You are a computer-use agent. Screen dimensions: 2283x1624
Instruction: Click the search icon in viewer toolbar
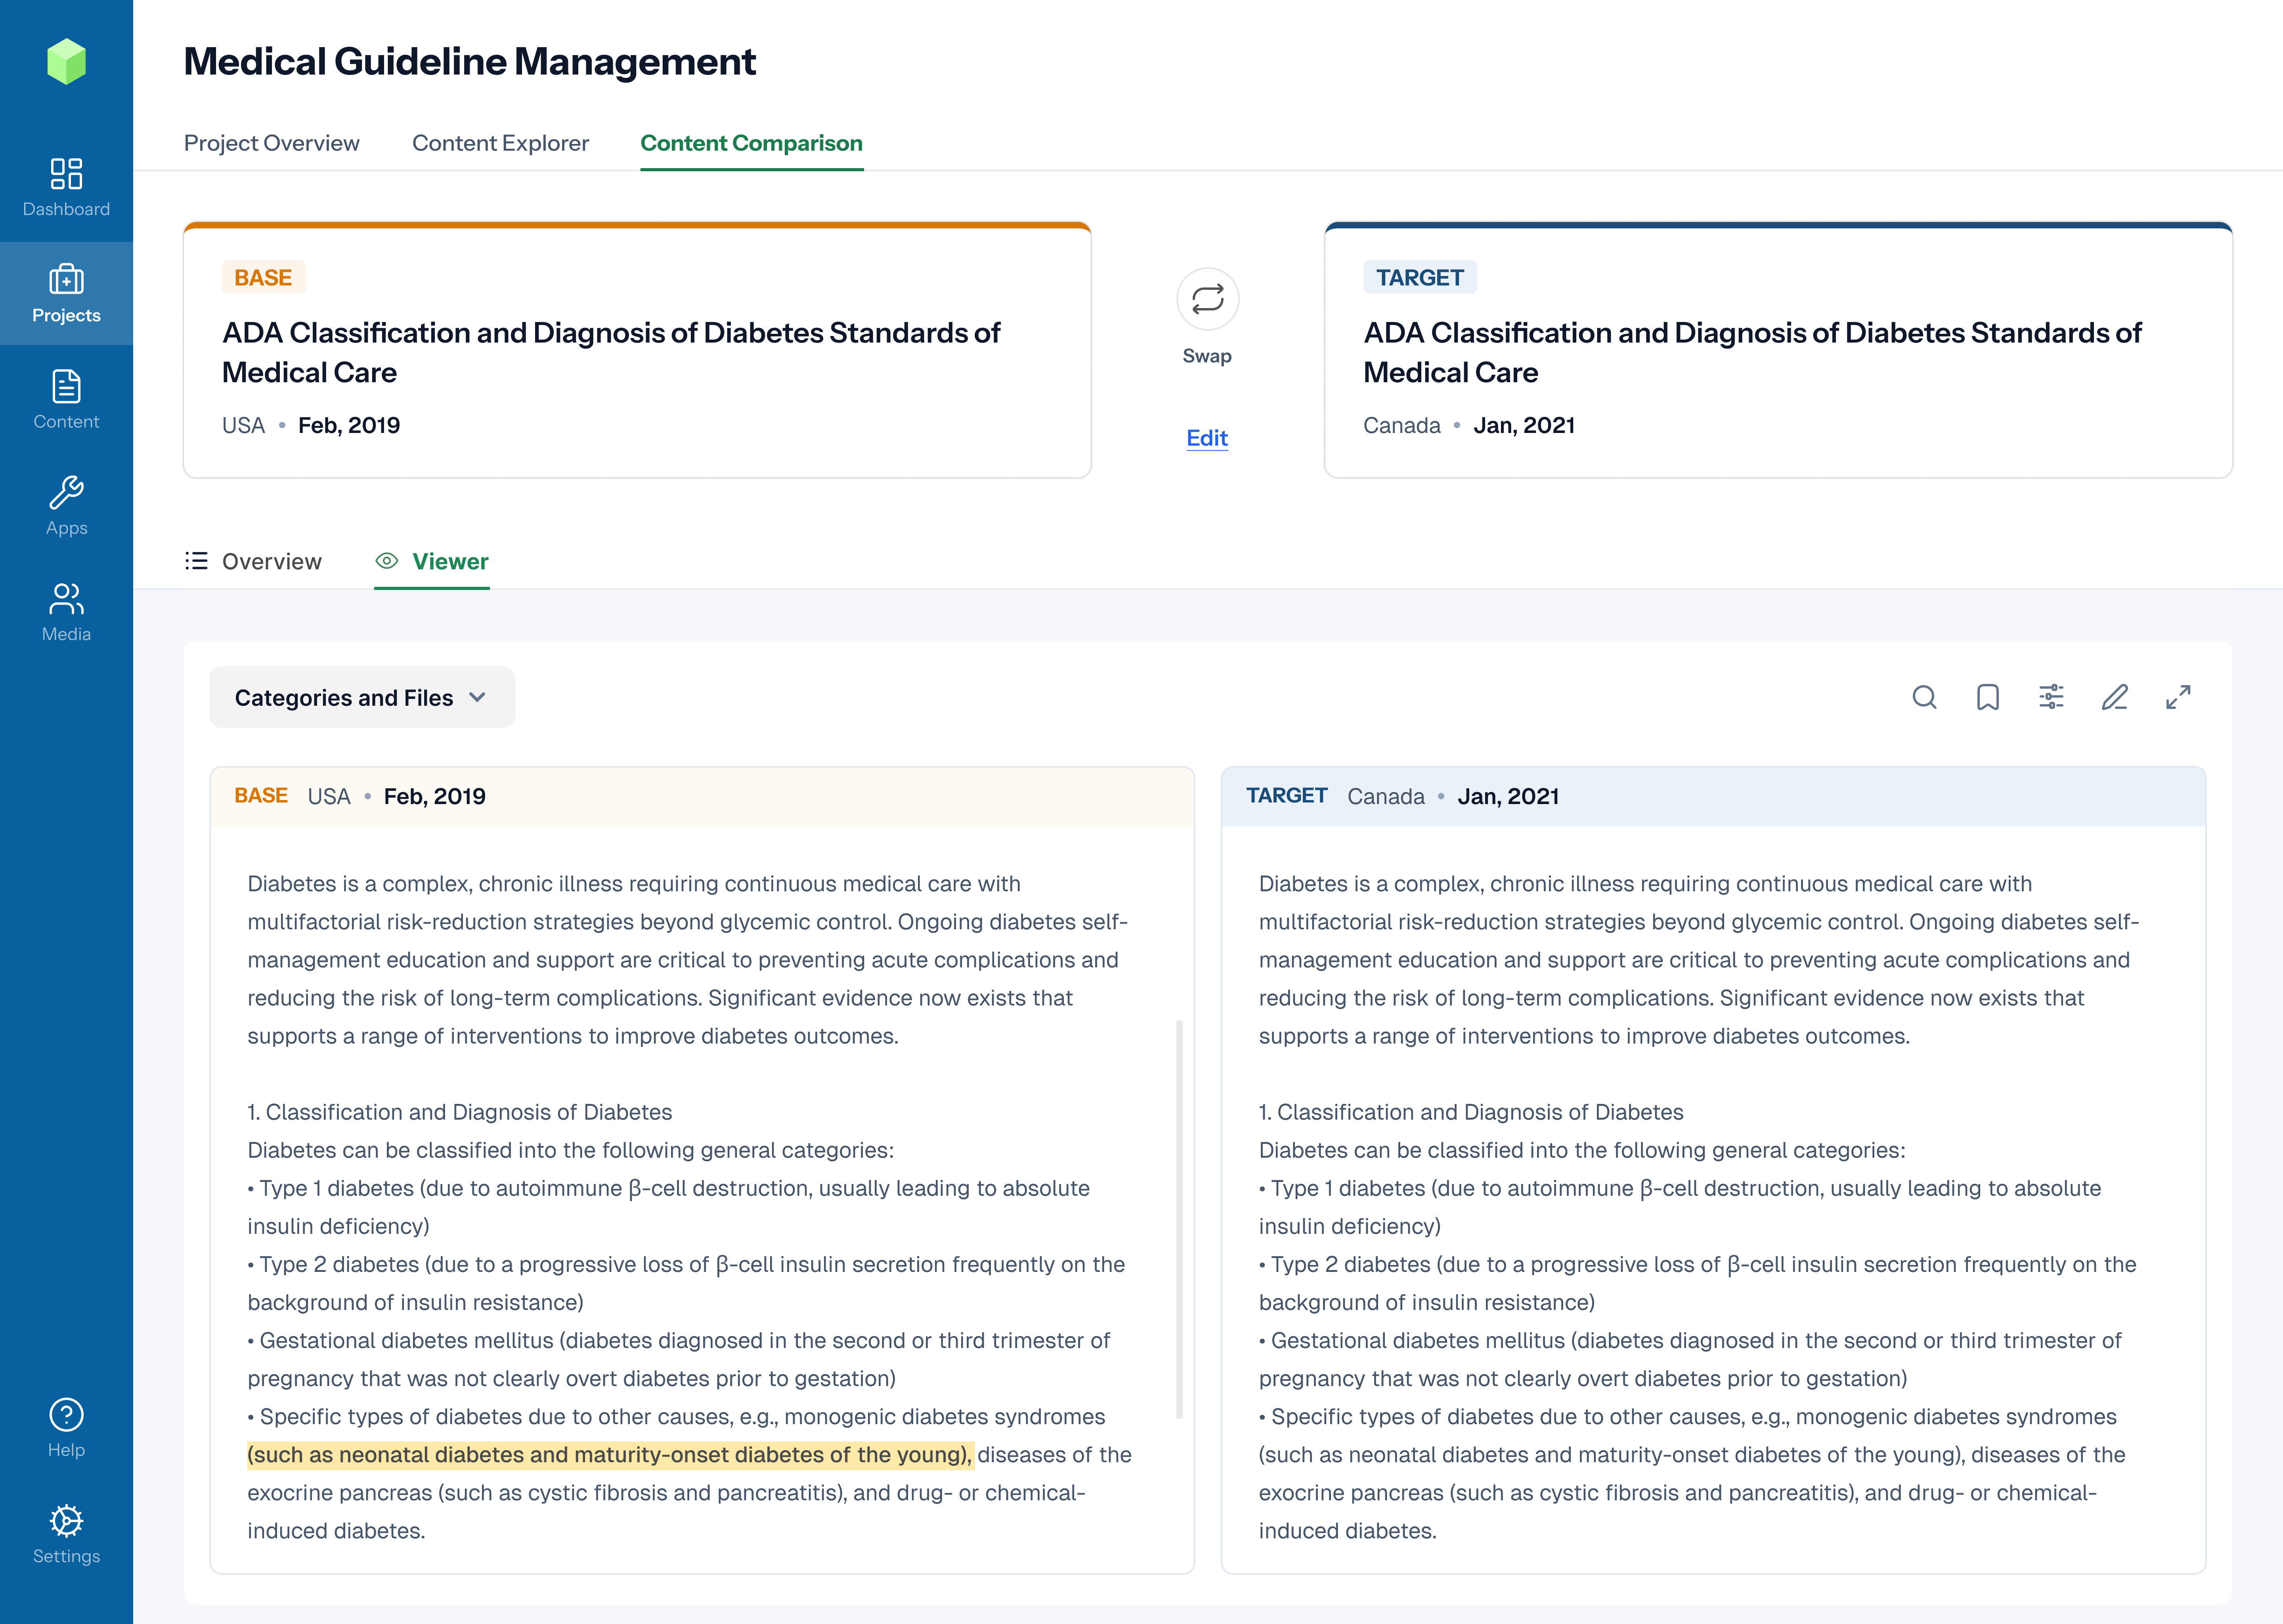[x=1924, y=697]
